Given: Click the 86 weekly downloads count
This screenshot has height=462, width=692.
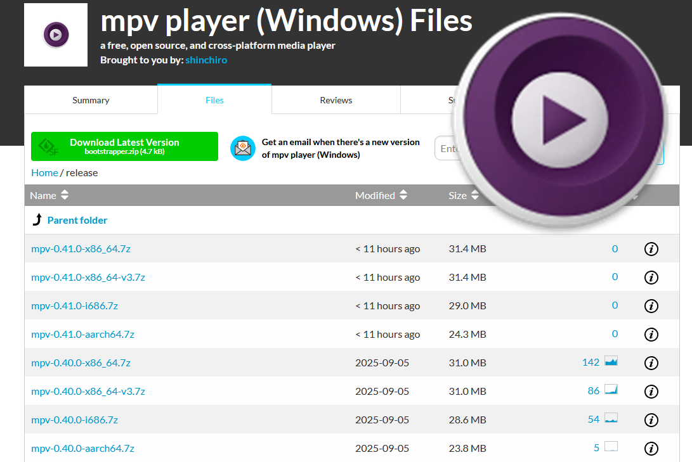Looking at the screenshot, I should (x=594, y=391).
